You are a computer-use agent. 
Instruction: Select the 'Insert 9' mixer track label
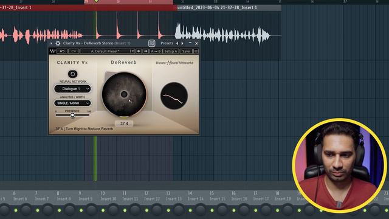coord(86,199)
